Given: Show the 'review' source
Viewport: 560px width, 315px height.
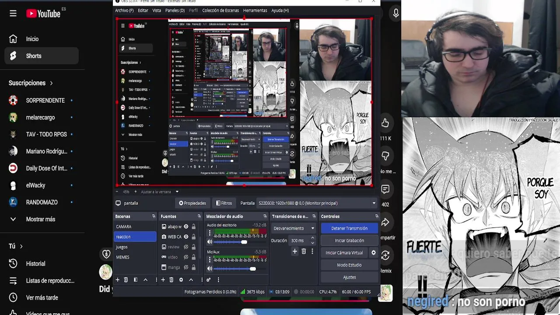Looking at the screenshot, I should pyautogui.click(x=186, y=247).
